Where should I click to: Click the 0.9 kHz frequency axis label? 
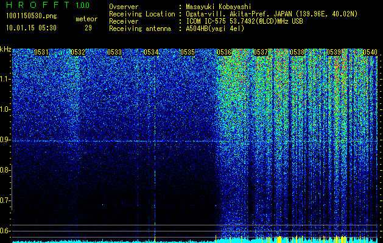coord(5,140)
